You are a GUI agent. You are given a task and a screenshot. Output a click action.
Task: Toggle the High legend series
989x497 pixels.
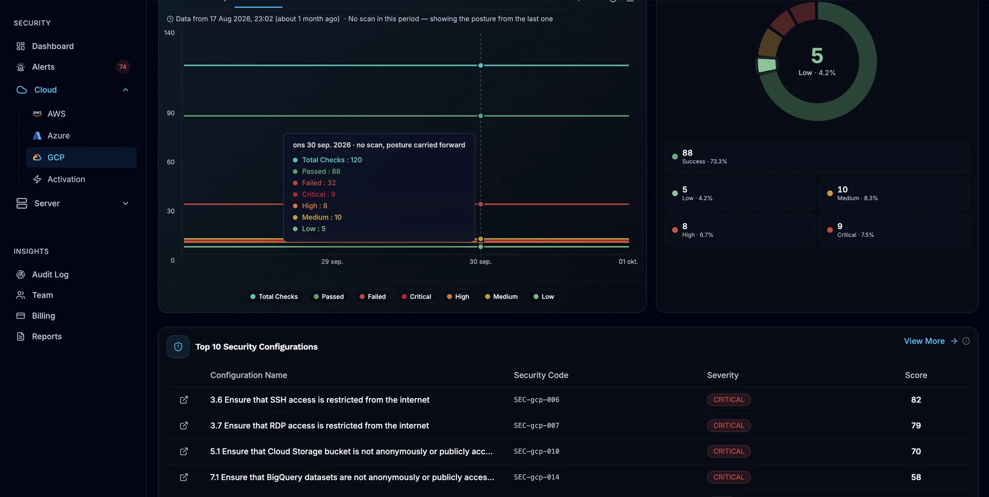[x=458, y=296]
